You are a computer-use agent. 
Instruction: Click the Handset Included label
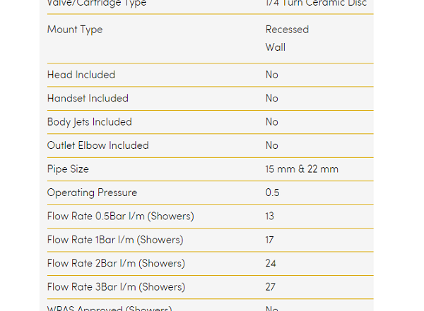tap(88, 99)
